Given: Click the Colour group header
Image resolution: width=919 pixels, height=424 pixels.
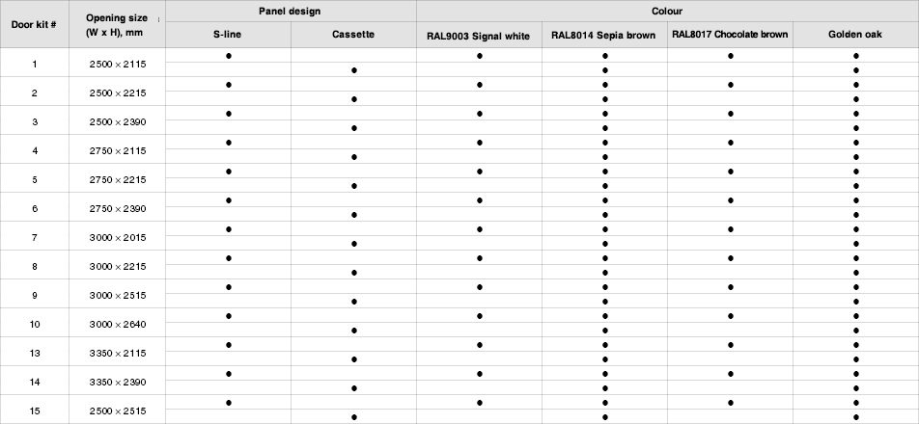Looking at the screenshot, I should coord(668,12).
